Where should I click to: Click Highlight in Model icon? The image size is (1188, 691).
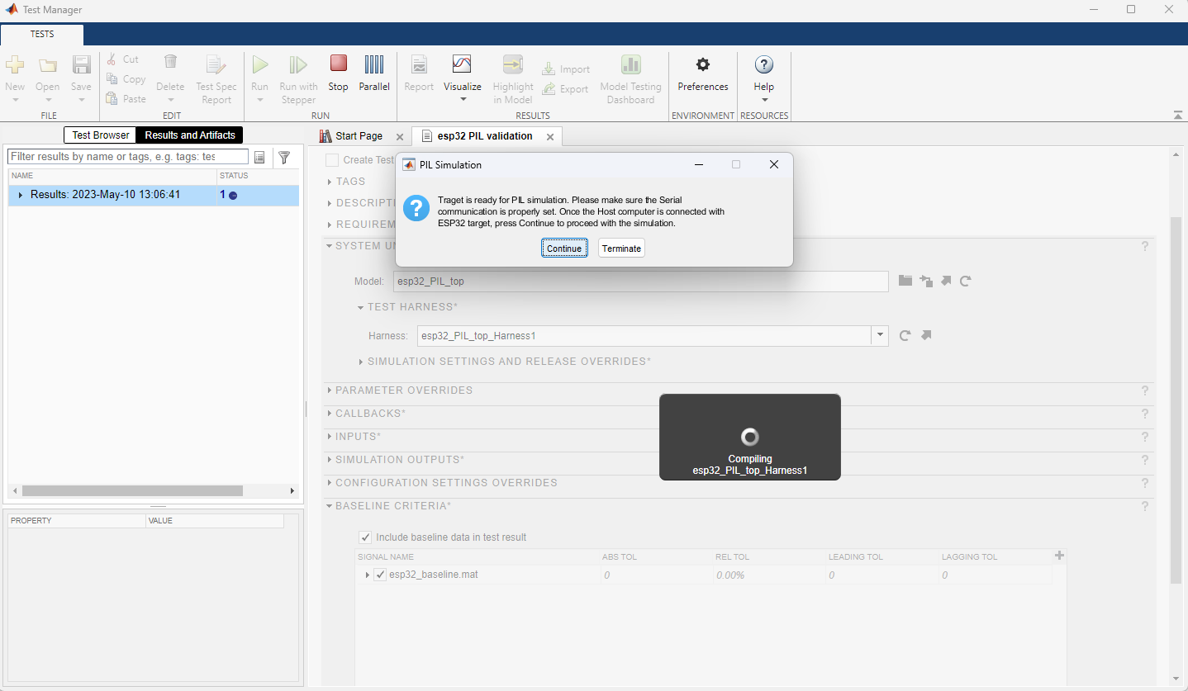513,64
